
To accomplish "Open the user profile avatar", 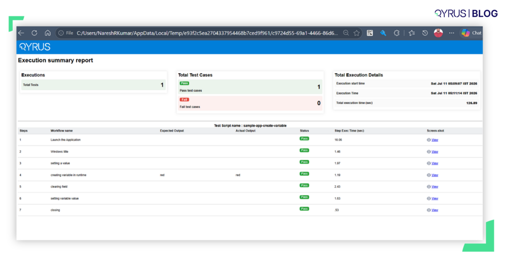I will (x=438, y=33).
